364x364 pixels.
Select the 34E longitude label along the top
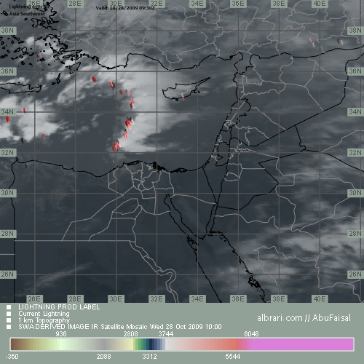click(197, 4)
